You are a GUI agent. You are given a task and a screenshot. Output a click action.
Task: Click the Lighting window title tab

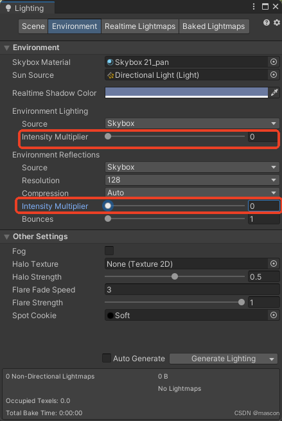coord(27,8)
